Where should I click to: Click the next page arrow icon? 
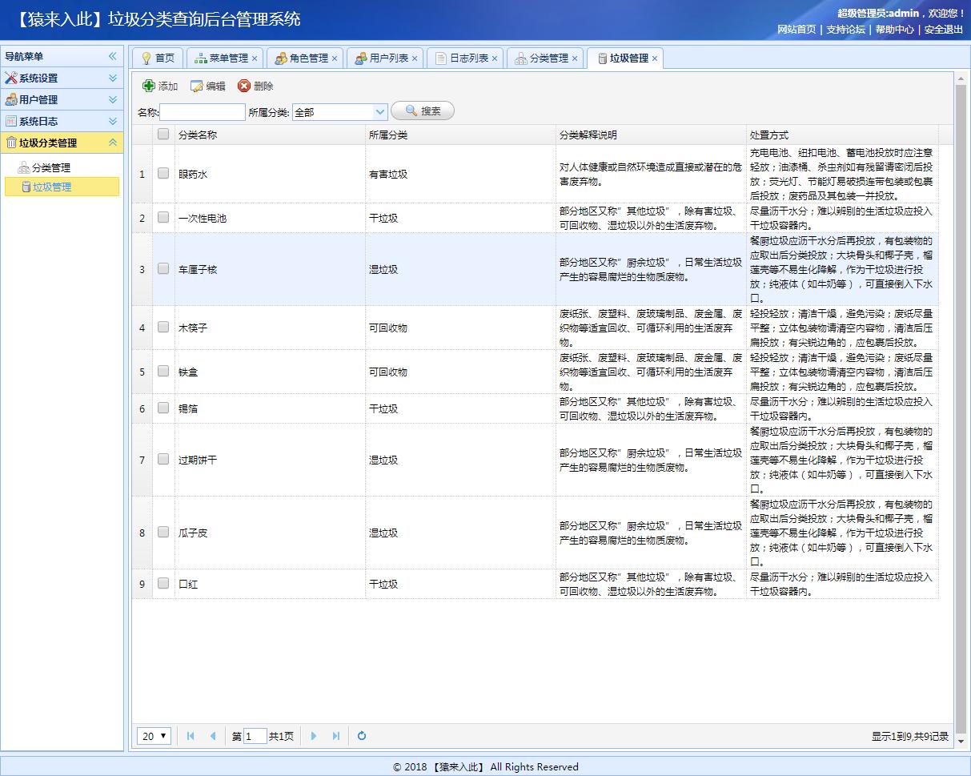point(314,735)
